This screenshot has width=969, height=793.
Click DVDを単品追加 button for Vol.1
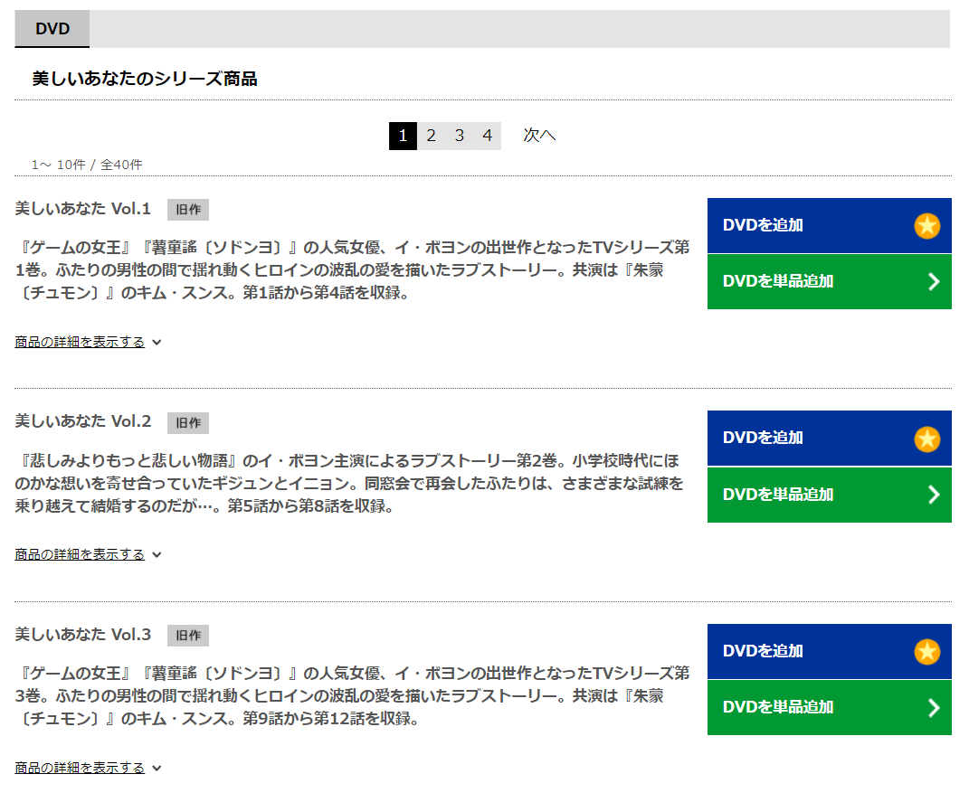click(830, 281)
